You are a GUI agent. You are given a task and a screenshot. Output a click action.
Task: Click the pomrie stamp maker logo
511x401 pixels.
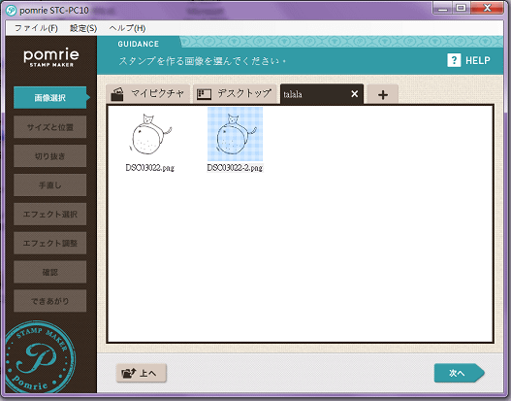(51, 57)
